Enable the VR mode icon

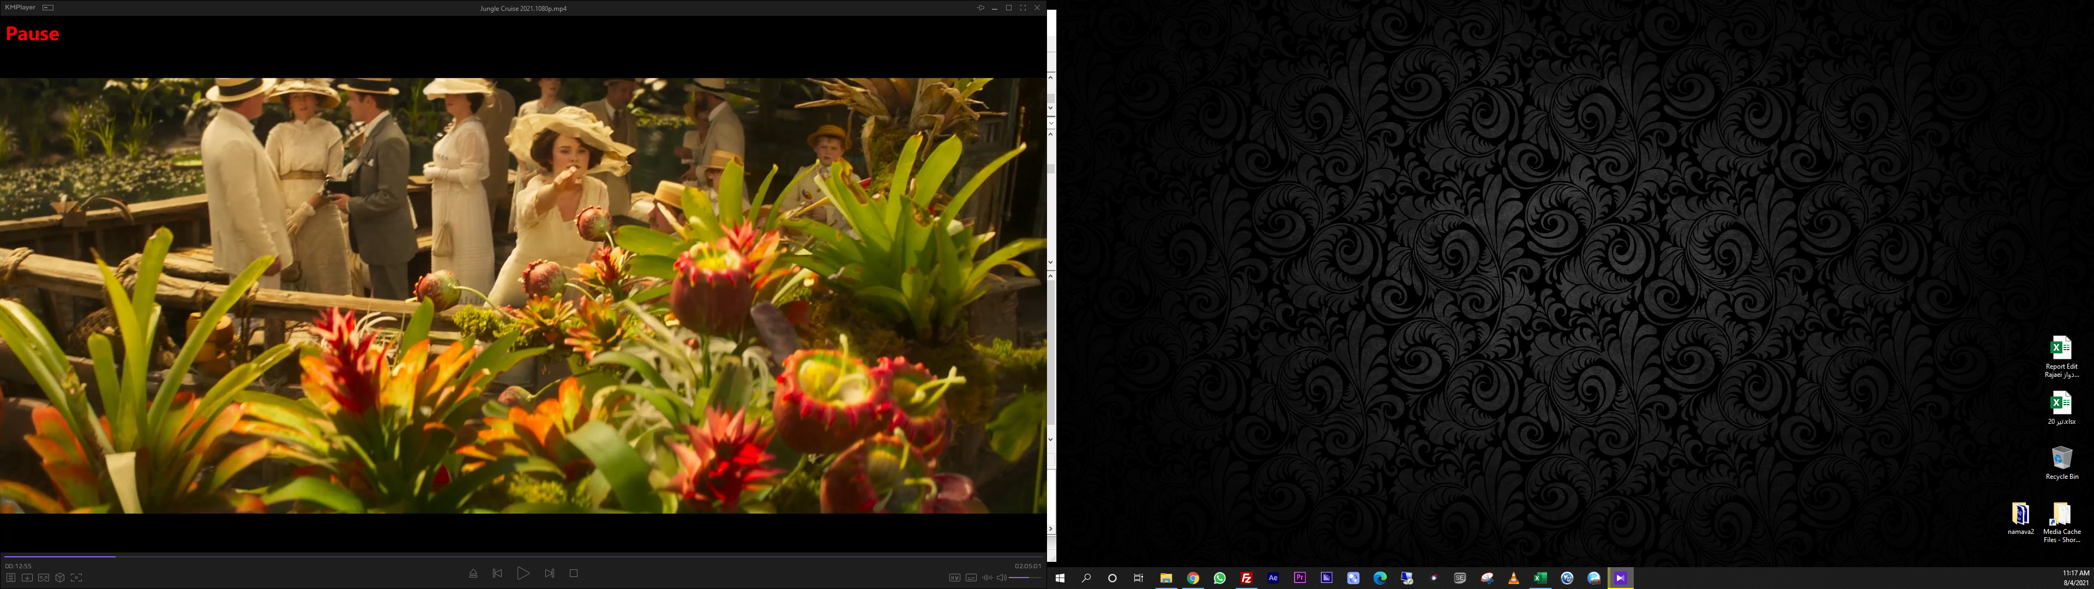click(43, 578)
